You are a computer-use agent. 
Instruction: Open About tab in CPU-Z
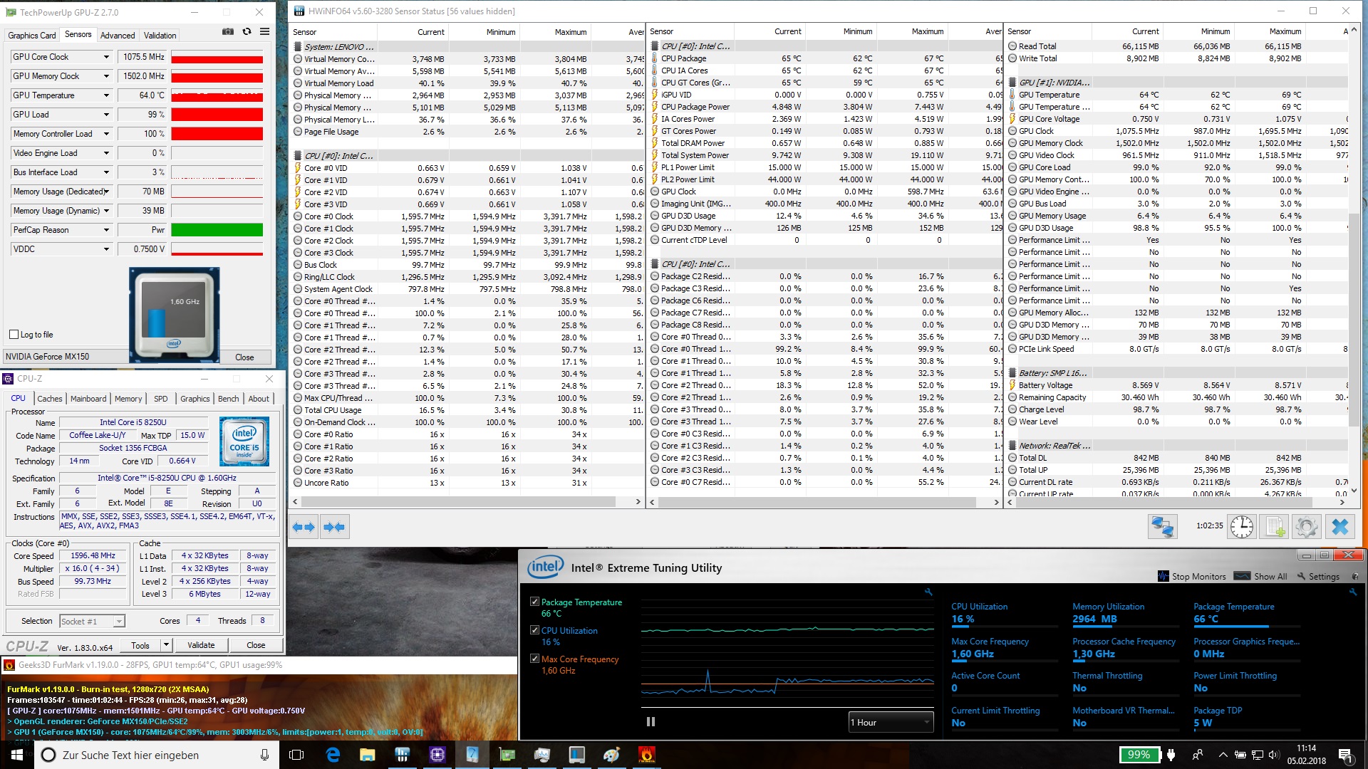259,399
